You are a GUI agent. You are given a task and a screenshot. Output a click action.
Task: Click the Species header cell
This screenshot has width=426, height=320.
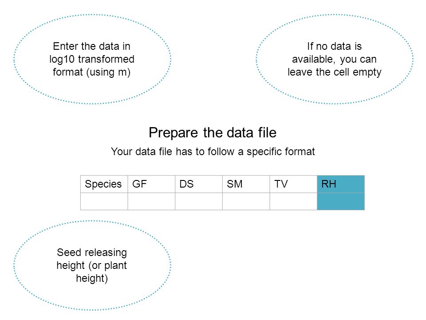click(x=104, y=184)
